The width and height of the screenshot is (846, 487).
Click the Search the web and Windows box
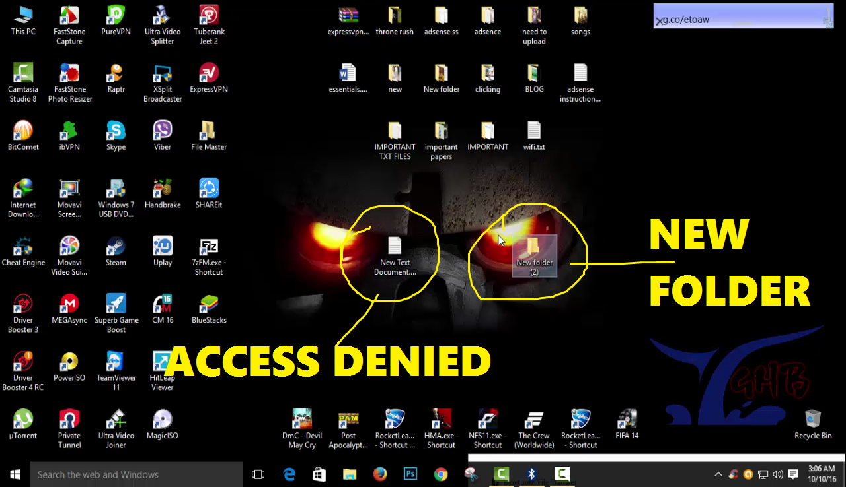[132, 474]
